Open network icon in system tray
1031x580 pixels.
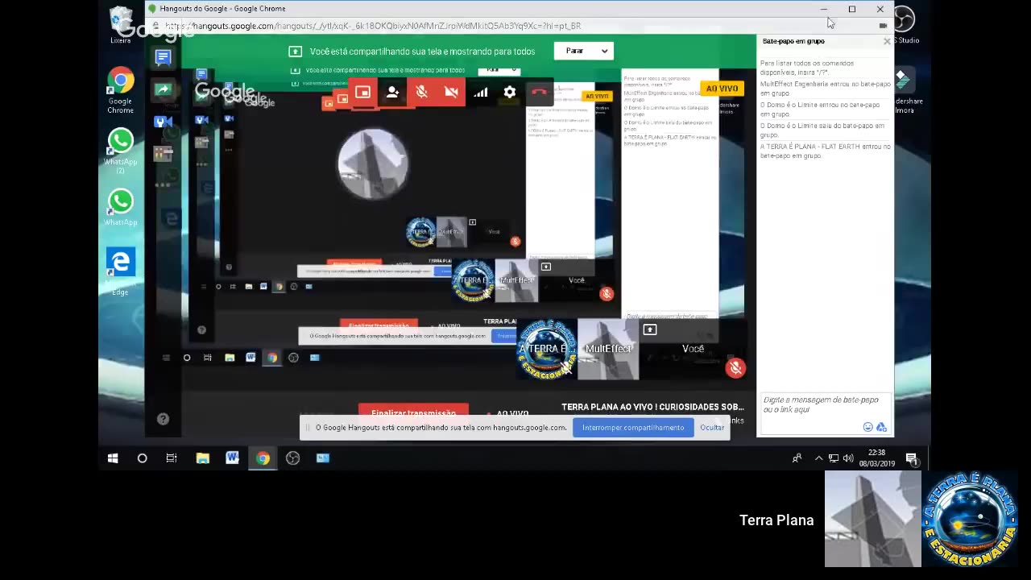tap(834, 458)
